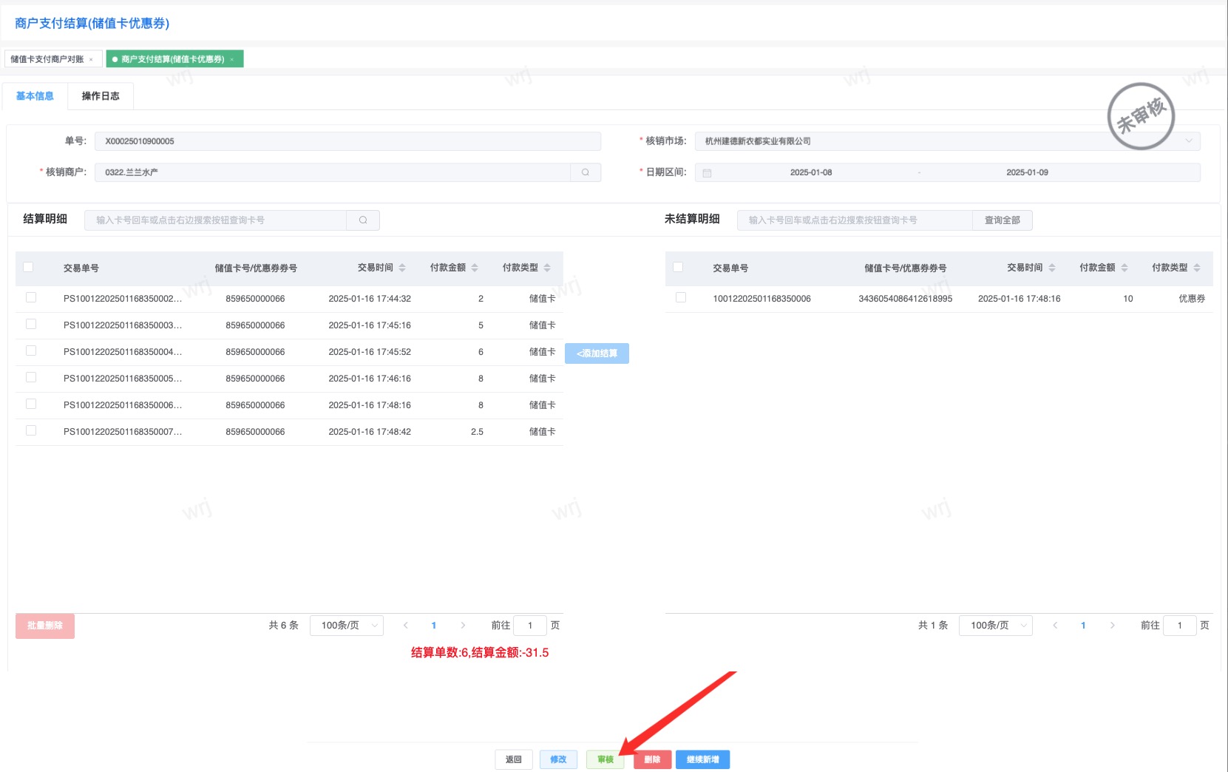1228x772 pixels.
Task: Switch to 操作日志 tab
Action: [101, 96]
